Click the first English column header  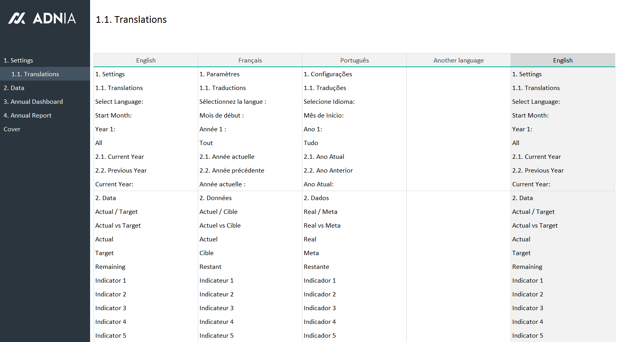point(146,61)
